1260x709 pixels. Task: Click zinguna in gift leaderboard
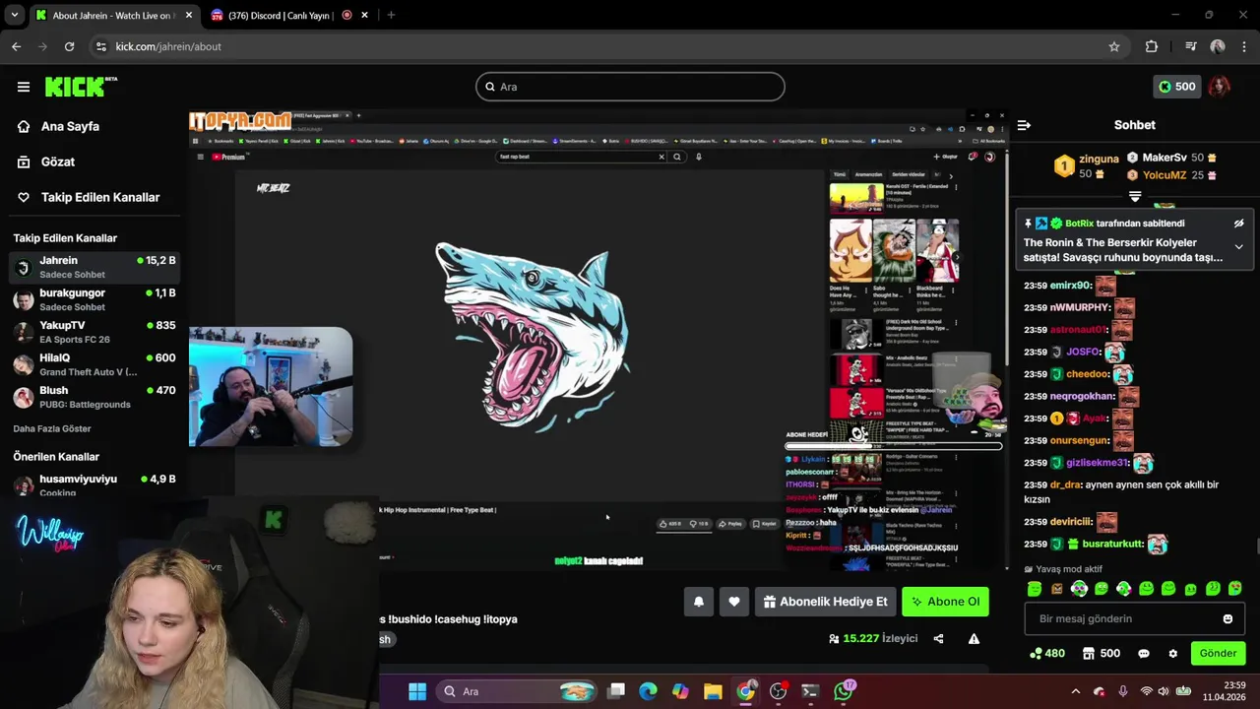[x=1099, y=159]
